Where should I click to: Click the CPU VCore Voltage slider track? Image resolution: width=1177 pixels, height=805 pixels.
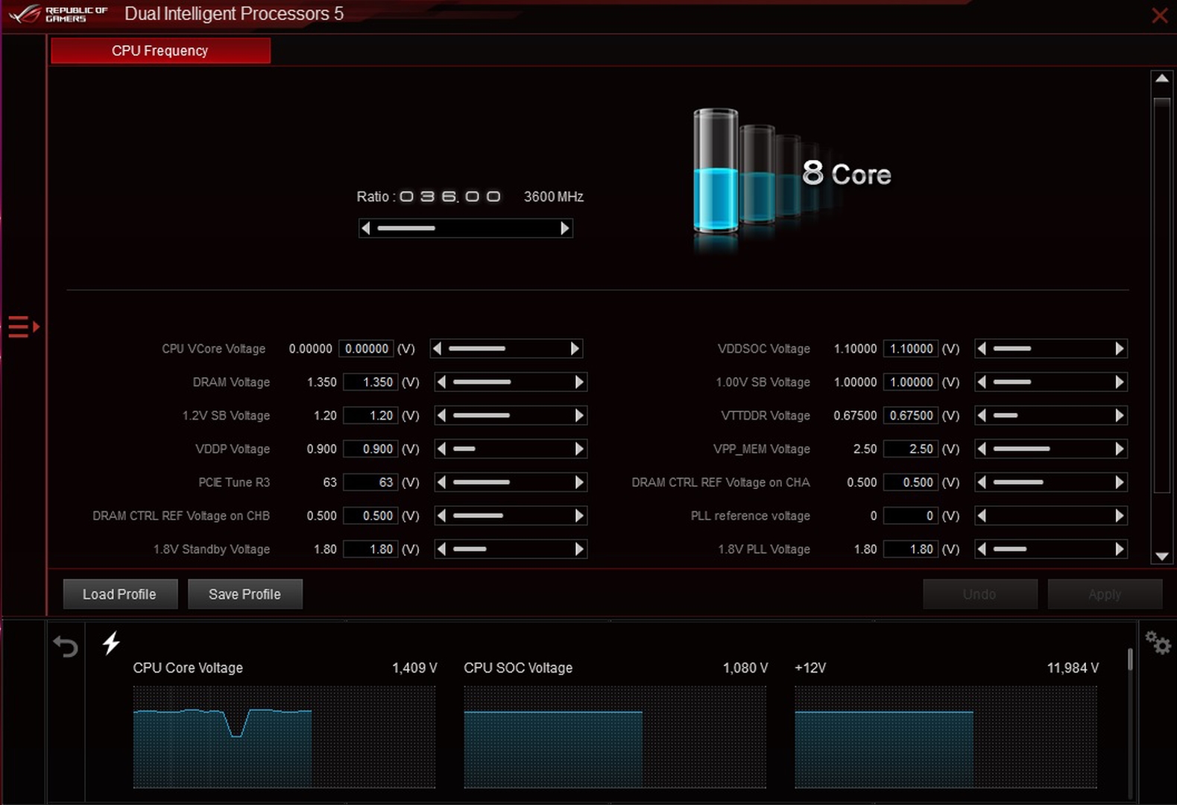pos(506,348)
